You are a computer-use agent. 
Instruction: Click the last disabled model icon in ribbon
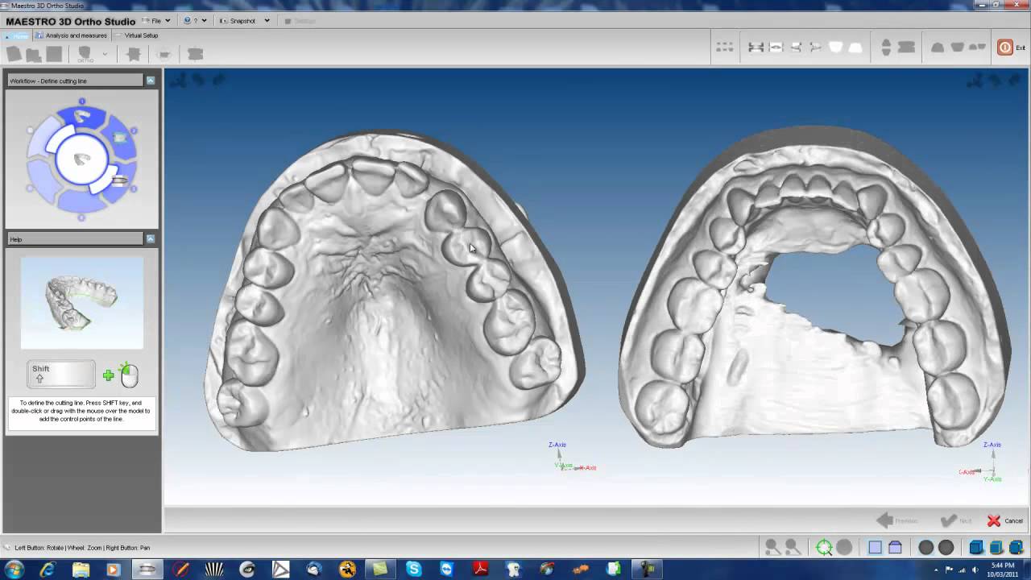click(x=195, y=54)
